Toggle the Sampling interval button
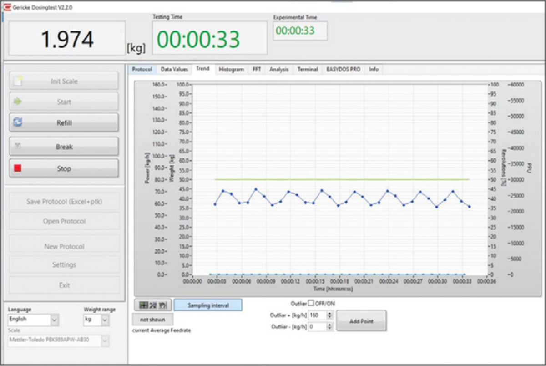This screenshot has height=366, width=546. point(208,305)
